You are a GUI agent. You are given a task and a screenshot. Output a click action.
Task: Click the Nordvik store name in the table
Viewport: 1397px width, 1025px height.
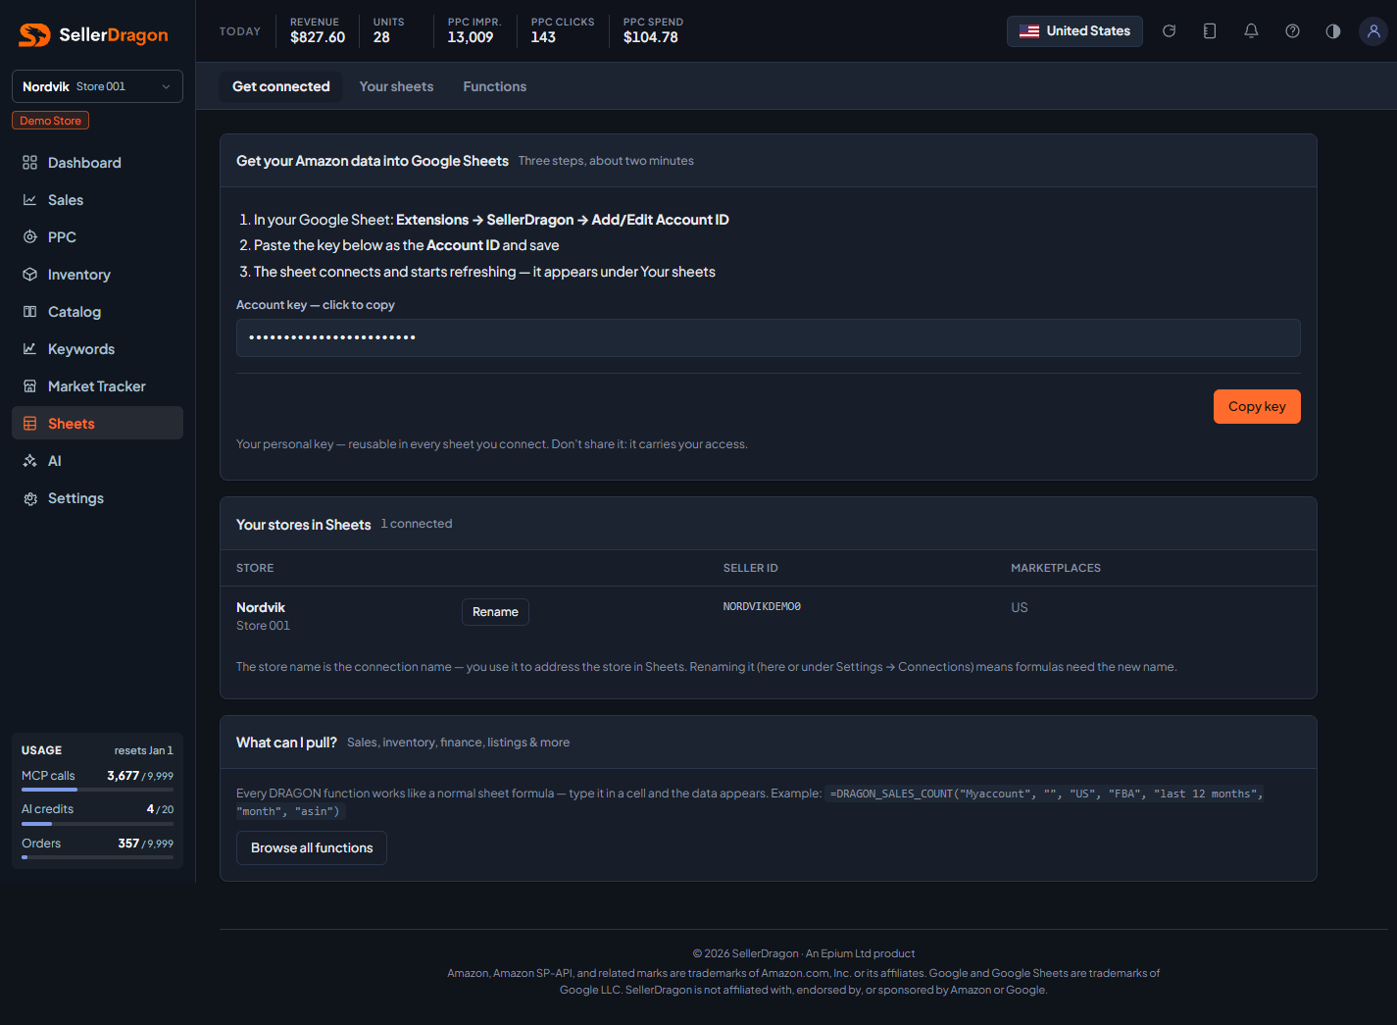coord(261,608)
